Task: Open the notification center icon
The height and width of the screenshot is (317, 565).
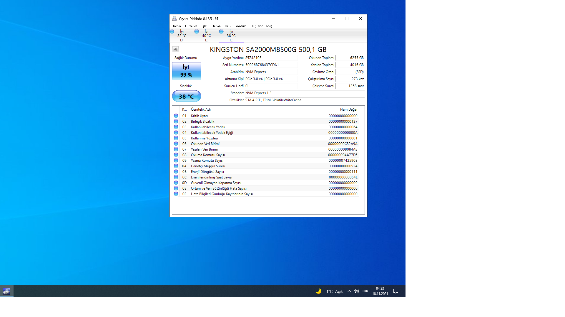Action: pos(396,291)
